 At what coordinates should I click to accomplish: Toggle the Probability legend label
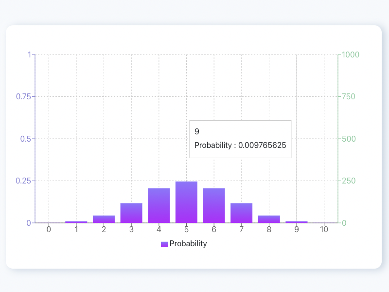tap(188, 244)
